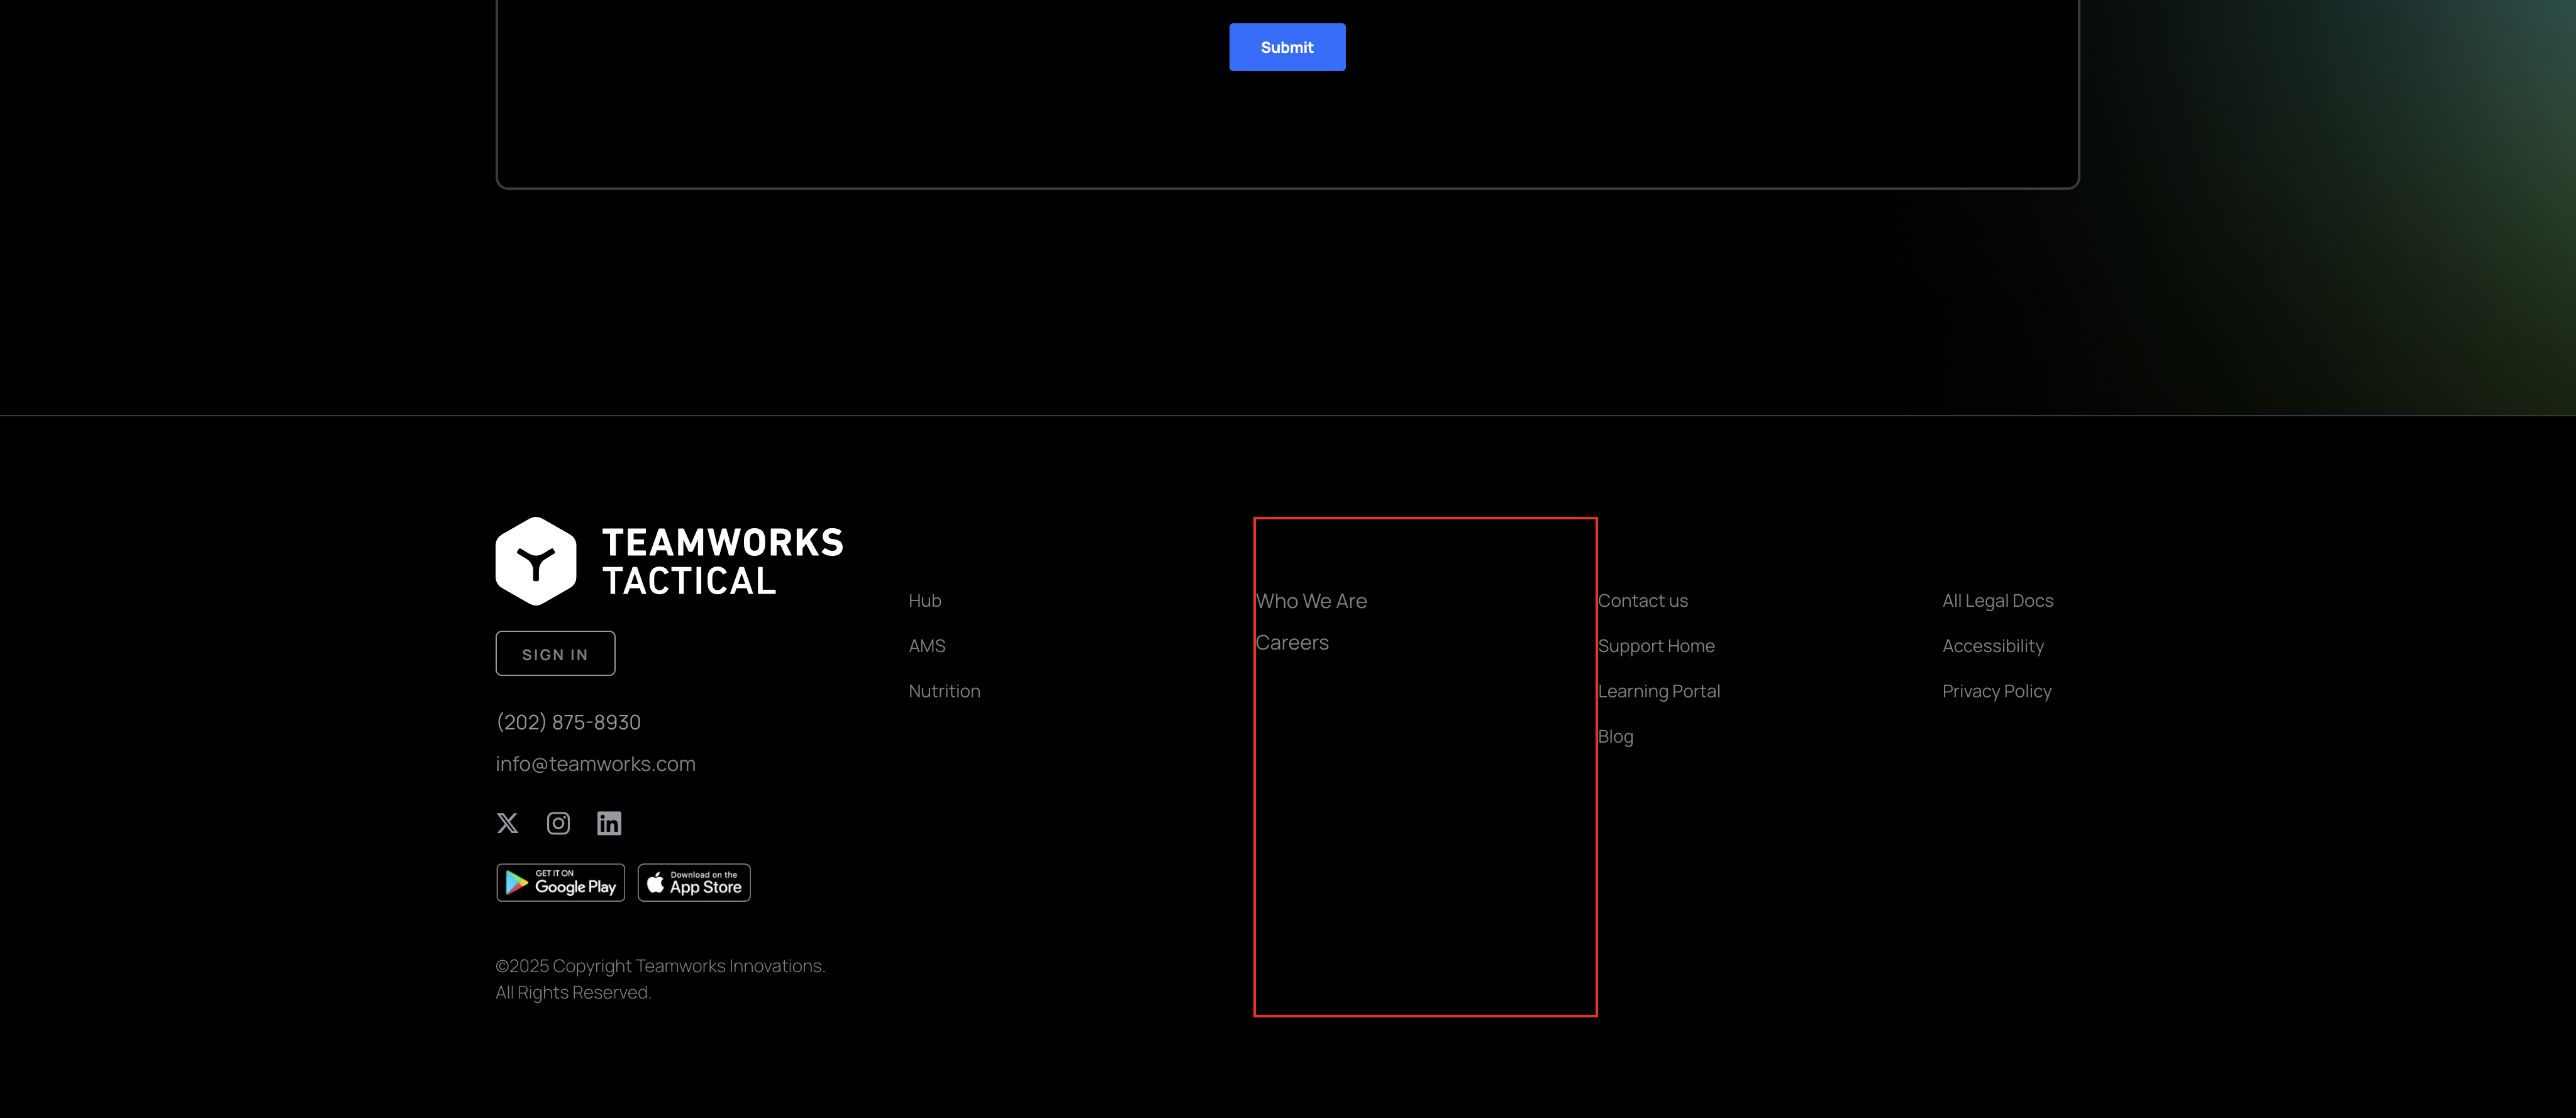Open the Instagram social icon
This screenshot has width=2576, height=1118.
(x=558, y=823)
